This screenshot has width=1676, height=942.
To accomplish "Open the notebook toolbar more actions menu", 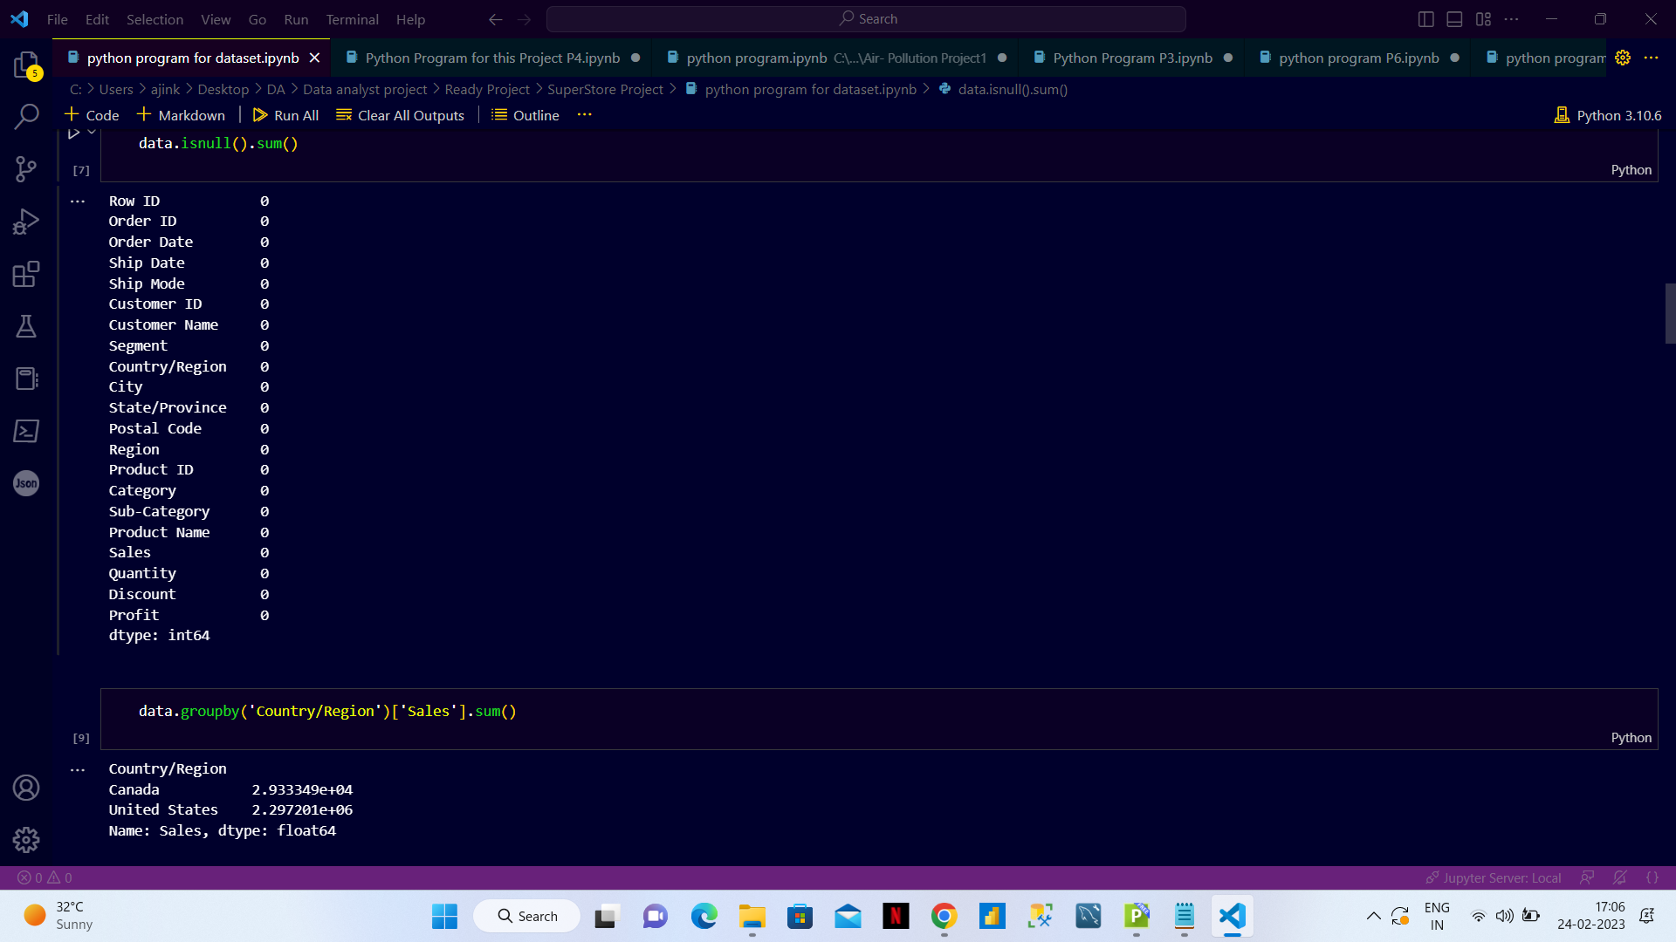I will click(585, 115).
